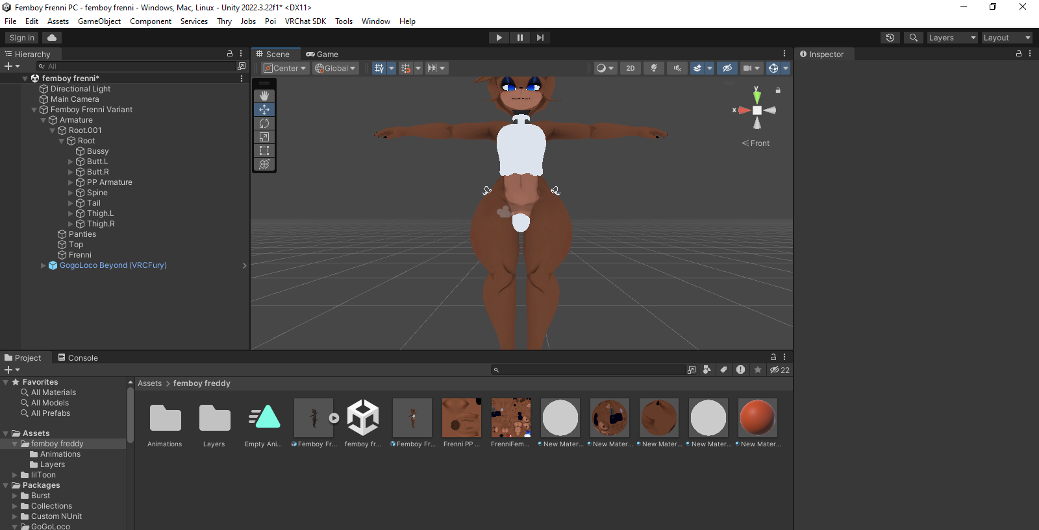The height and width of the screenshot is (530, 1039).
Task: Open the Layout dropdown
Action: tap(1007, 38)
